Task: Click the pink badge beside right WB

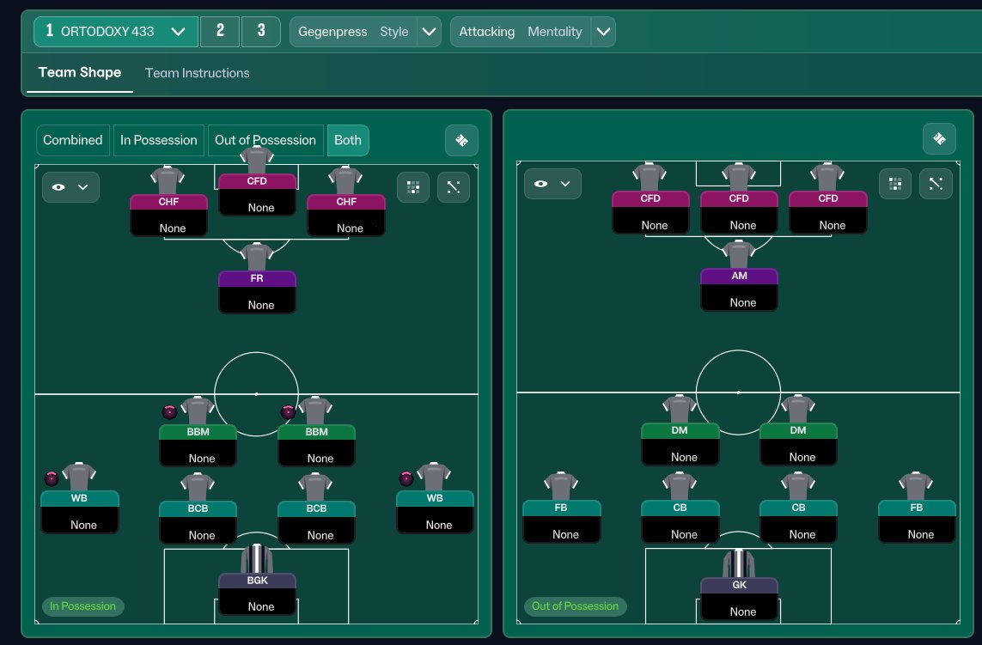Action: tap(406, 479)
